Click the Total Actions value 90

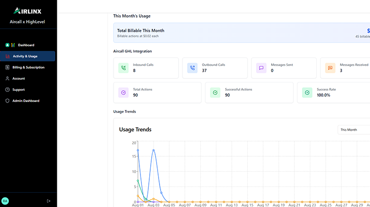pyautogui.click(x=136, y=95)
